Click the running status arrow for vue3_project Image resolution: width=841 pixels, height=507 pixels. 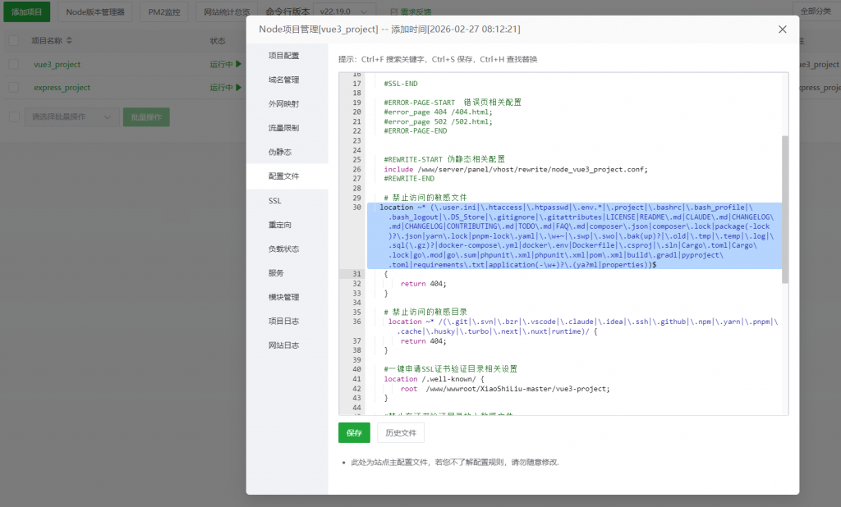[x=238, y=64]
